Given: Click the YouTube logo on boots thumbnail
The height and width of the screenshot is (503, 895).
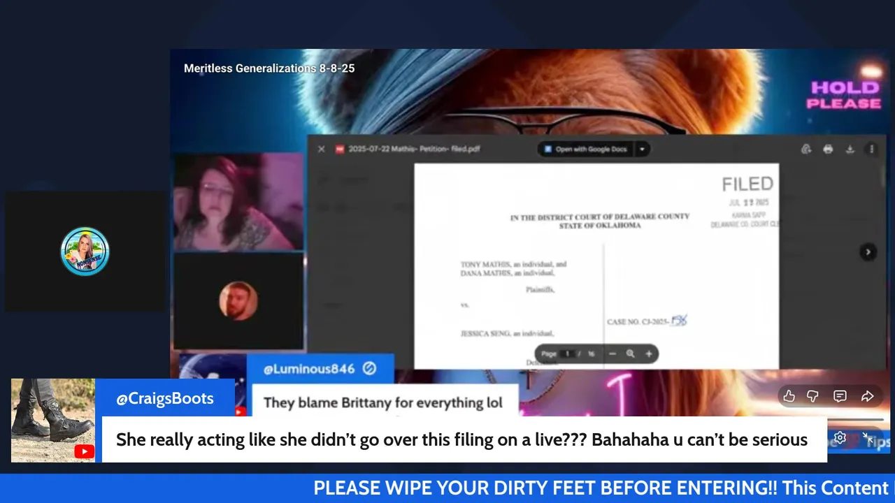Looking at the screenshot, I should [84, 452].
